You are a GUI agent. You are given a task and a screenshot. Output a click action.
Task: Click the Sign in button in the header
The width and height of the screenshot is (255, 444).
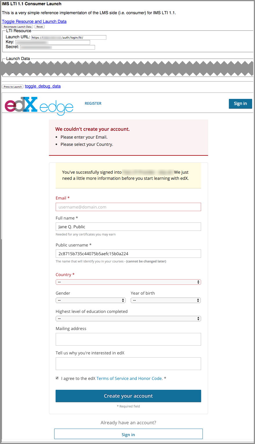point(240,104)
